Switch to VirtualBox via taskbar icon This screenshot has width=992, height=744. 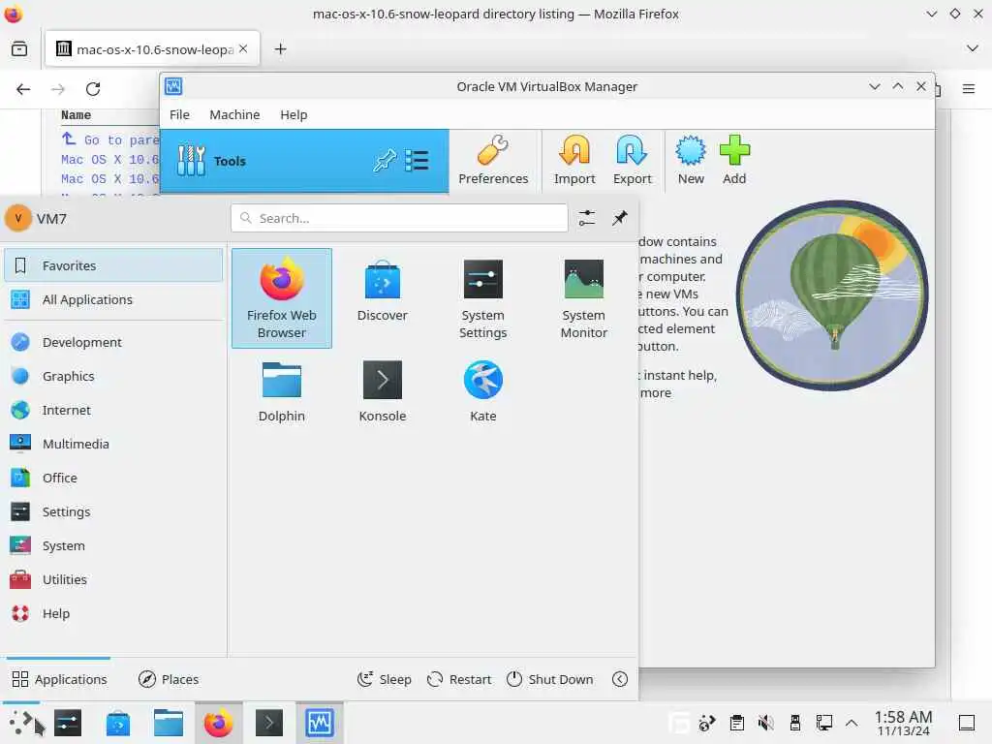320,723
